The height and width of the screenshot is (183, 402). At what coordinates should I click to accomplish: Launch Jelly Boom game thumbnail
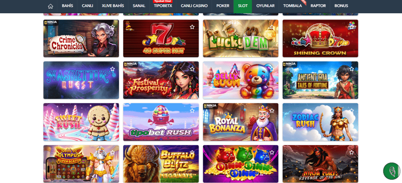pos(241,80)
